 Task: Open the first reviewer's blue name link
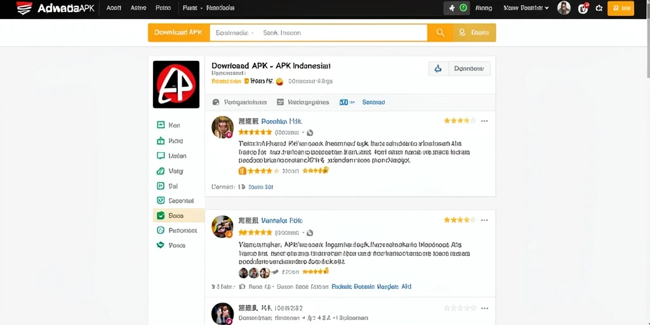tap(281, 121)
